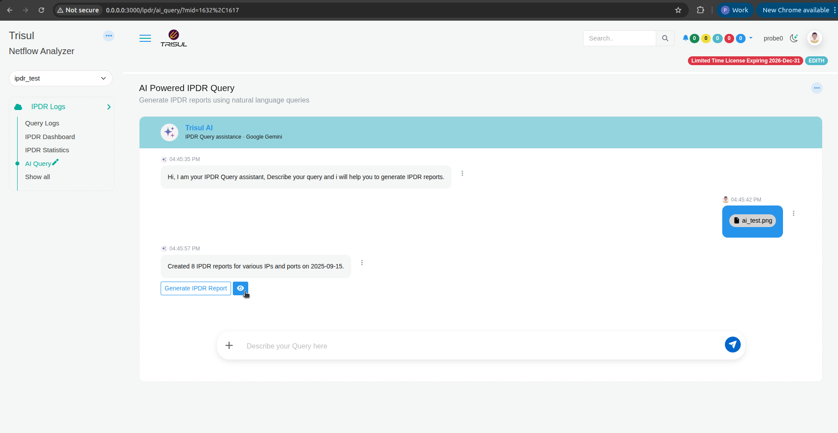This screenshot has height=433, width=838.
Task: Open the Trisul logo home link
Action: pyautogui.click(x=174, y=38)
